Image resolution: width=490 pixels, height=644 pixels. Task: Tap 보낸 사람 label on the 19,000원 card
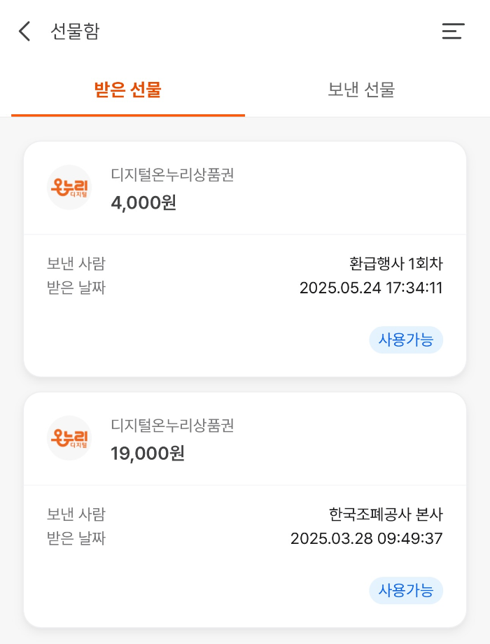click(76, 514)
